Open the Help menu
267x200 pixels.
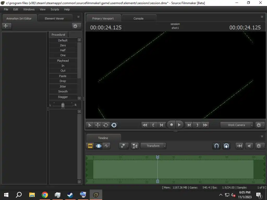pyautogui.click(x=67, y=9)
